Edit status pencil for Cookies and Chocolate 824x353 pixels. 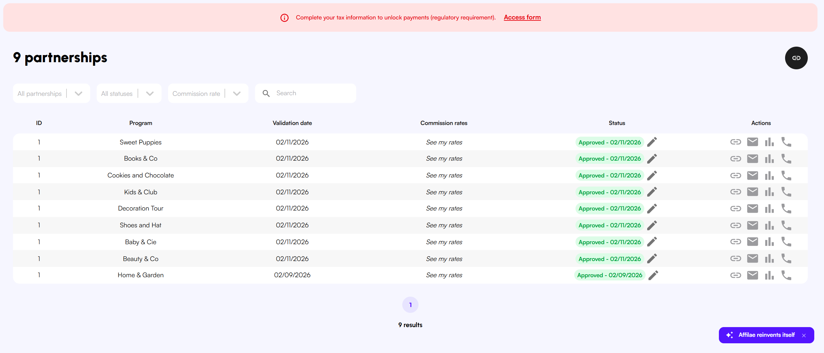[x=652, y=176]
